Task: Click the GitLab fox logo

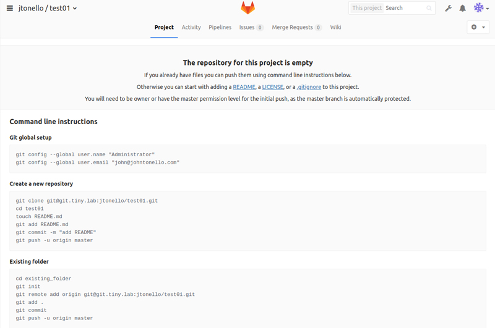Action: (248, 8)
